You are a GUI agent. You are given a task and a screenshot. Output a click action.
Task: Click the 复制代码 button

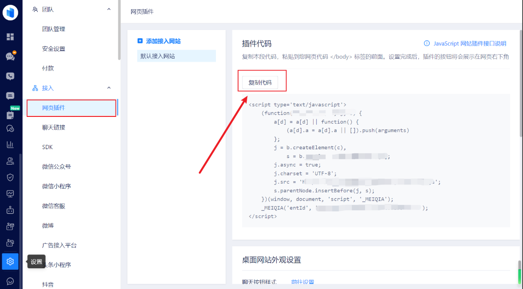tap(261, 81)
